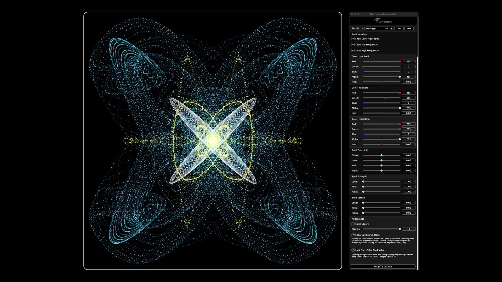Viewport: 502px width, 282px height.
Task: Click the Band Strength Lows slider handle
Action: click(363, 182)
